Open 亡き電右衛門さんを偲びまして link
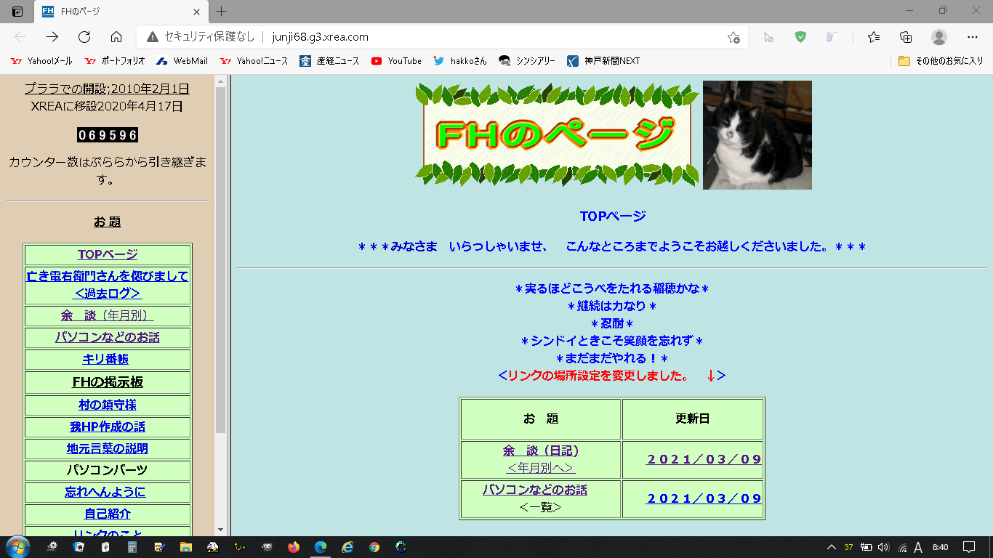Image resolution: width=993 pixels, height=558 pixels. [108, 285]
